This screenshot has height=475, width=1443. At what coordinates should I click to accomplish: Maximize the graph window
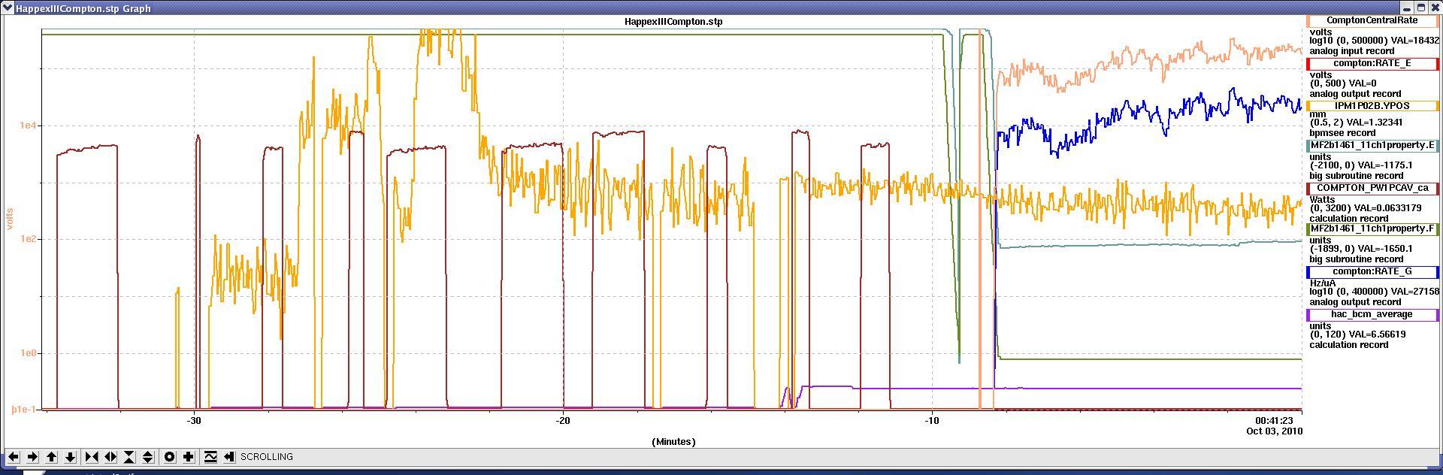(1420, 8)
